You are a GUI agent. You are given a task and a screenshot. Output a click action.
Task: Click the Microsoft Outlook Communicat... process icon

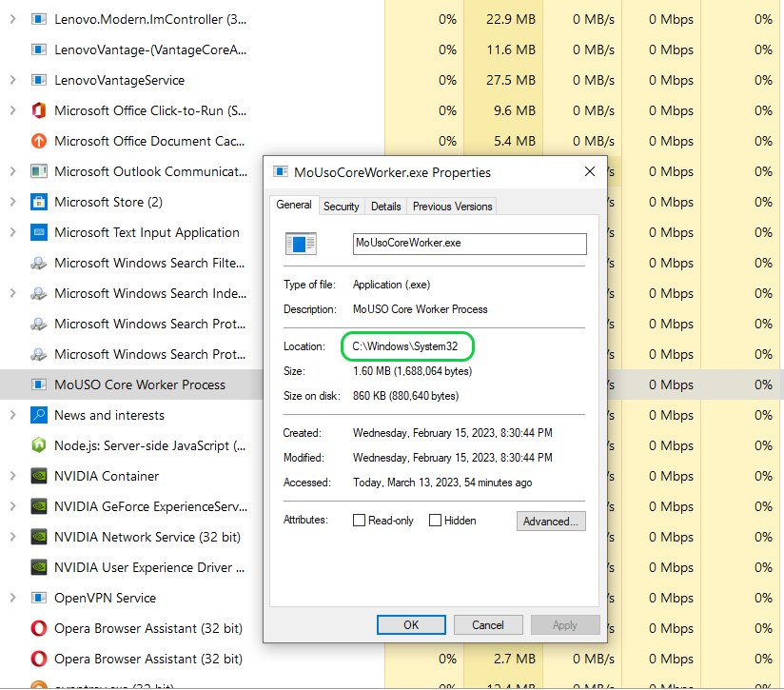(x=38, y=171)
